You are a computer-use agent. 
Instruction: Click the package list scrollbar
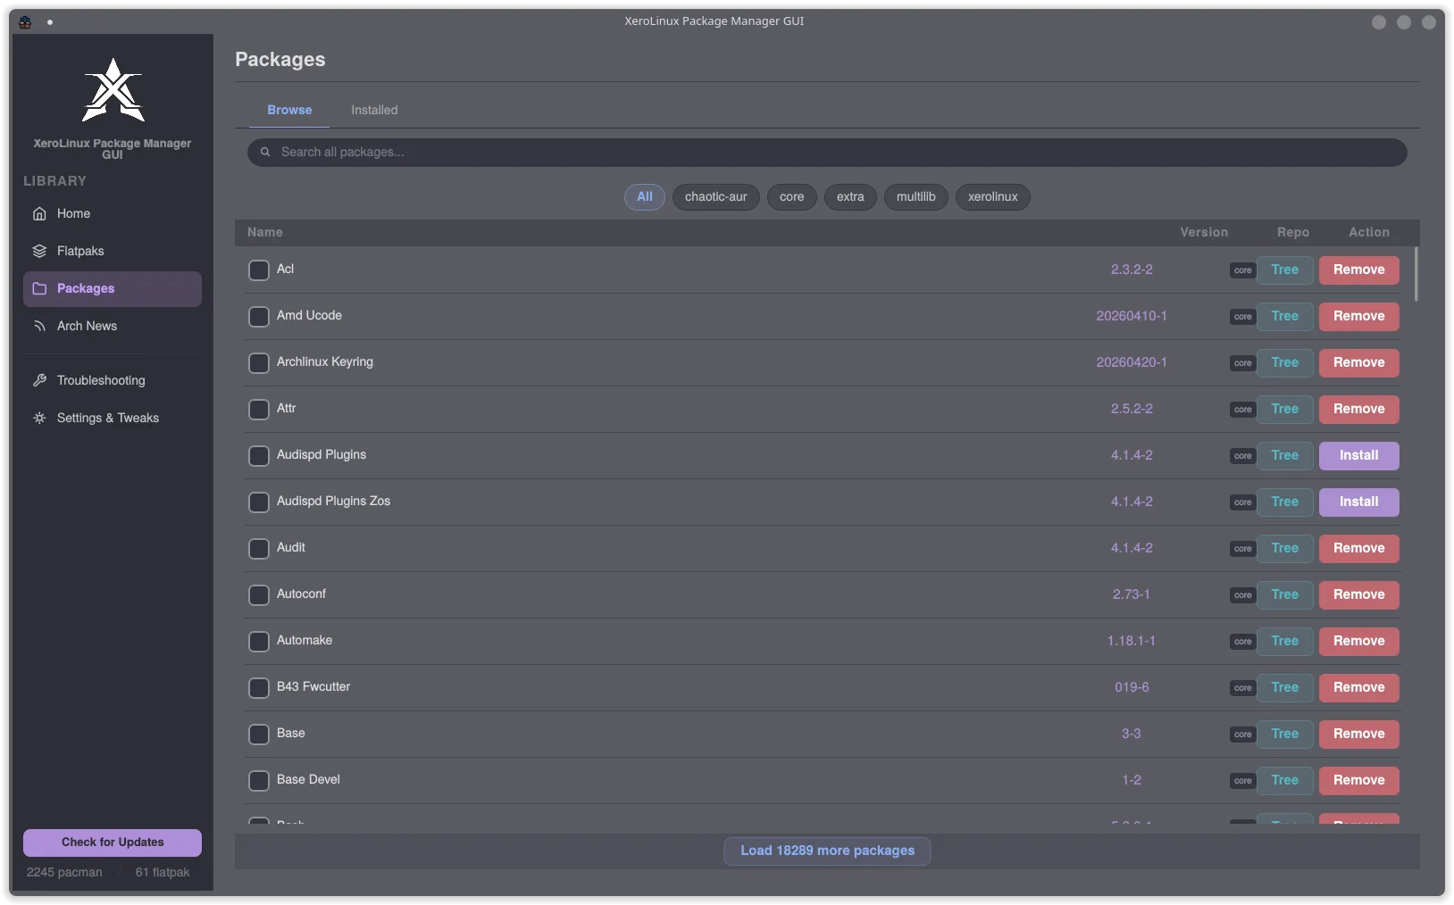point(1416,274)
